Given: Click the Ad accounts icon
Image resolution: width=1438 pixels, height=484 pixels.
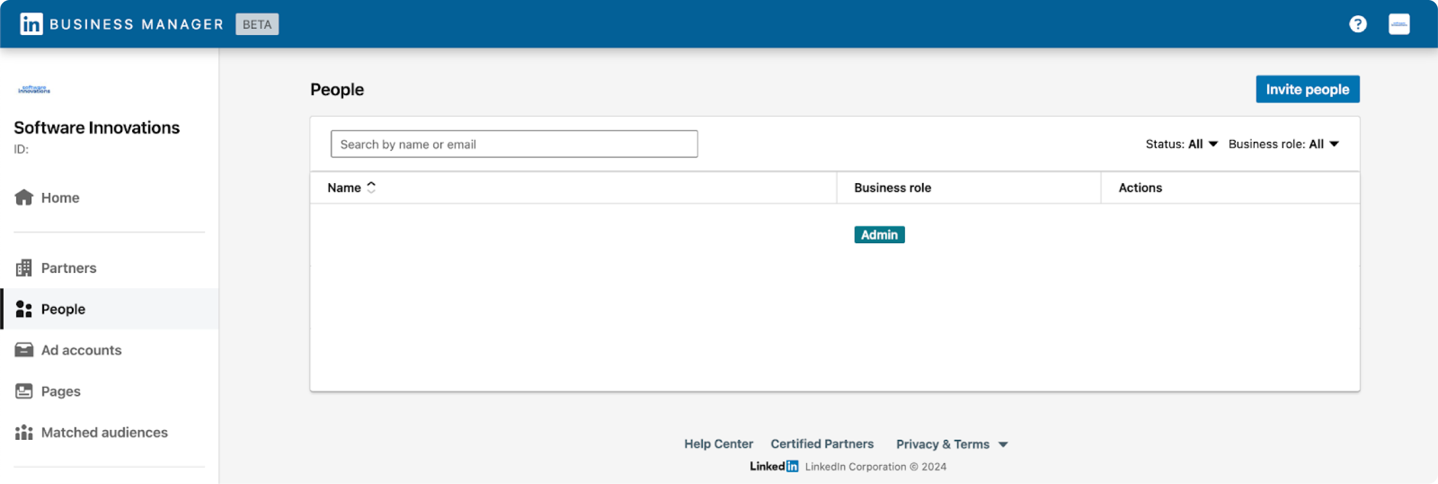Looking at the screenshot, I should (x=24, y=350).
